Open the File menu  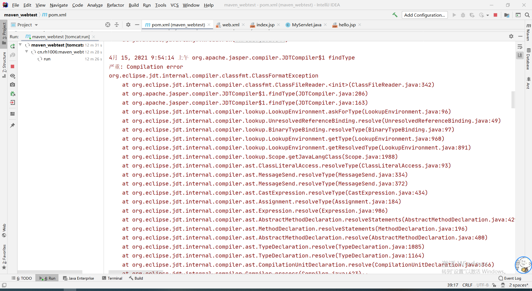click(x=16, y=5)
